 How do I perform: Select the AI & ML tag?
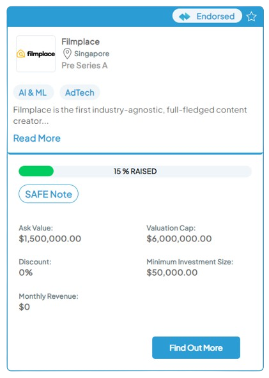point(33,93)
